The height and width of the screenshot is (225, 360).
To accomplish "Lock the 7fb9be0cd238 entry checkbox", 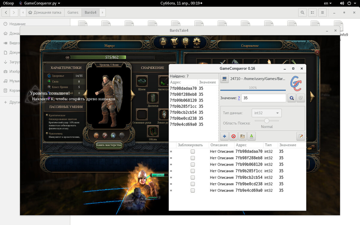I will (193, 184).
